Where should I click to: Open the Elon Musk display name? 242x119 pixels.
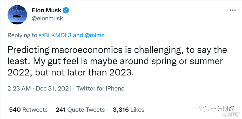[46, 10]
